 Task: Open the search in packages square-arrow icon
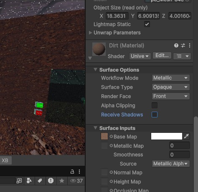pyautogui.click(x=19, y=181)
